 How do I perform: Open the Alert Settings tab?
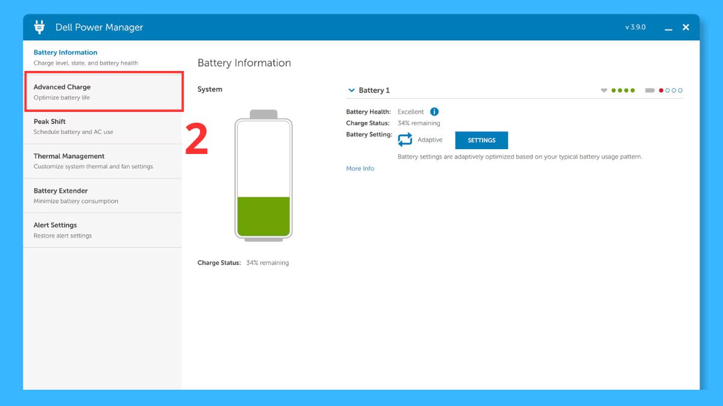click(x=102, y=230)
